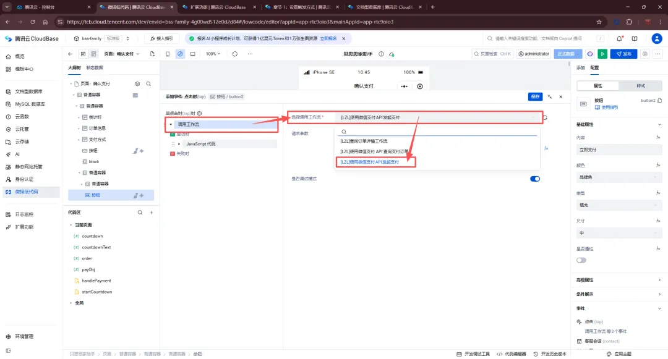
Task: Click the search icon in outline tree
Action: click(x=148, y=84)
